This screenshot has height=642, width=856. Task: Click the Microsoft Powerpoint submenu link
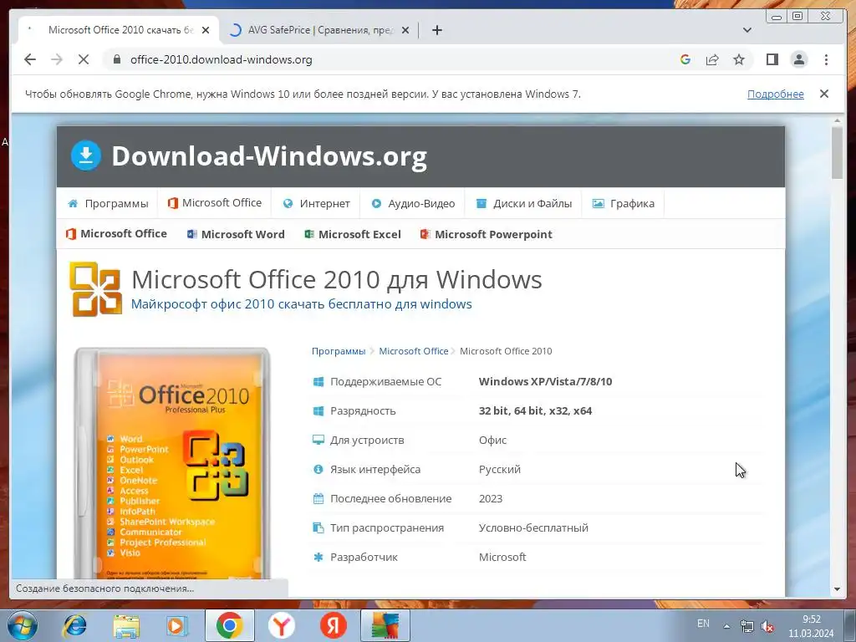(486, 234)
